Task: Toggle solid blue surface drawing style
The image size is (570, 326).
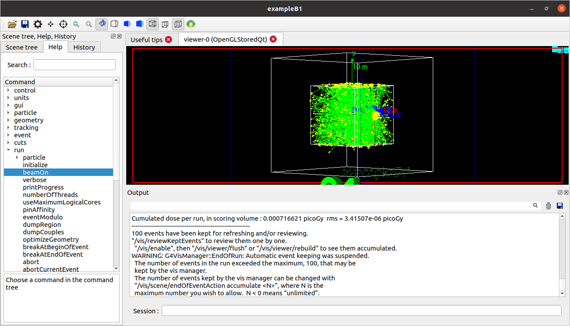Action: click(140, 24)
